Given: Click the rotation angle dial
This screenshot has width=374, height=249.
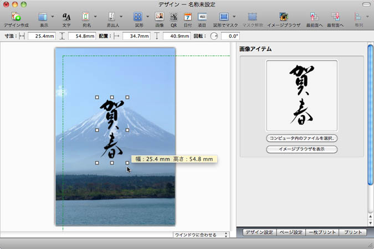Looking at the screenshot, I should point(214,36).
